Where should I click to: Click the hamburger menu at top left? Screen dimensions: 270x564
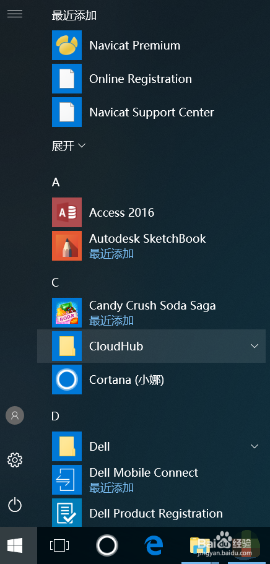pyautogui.click(x=15, y=14)
